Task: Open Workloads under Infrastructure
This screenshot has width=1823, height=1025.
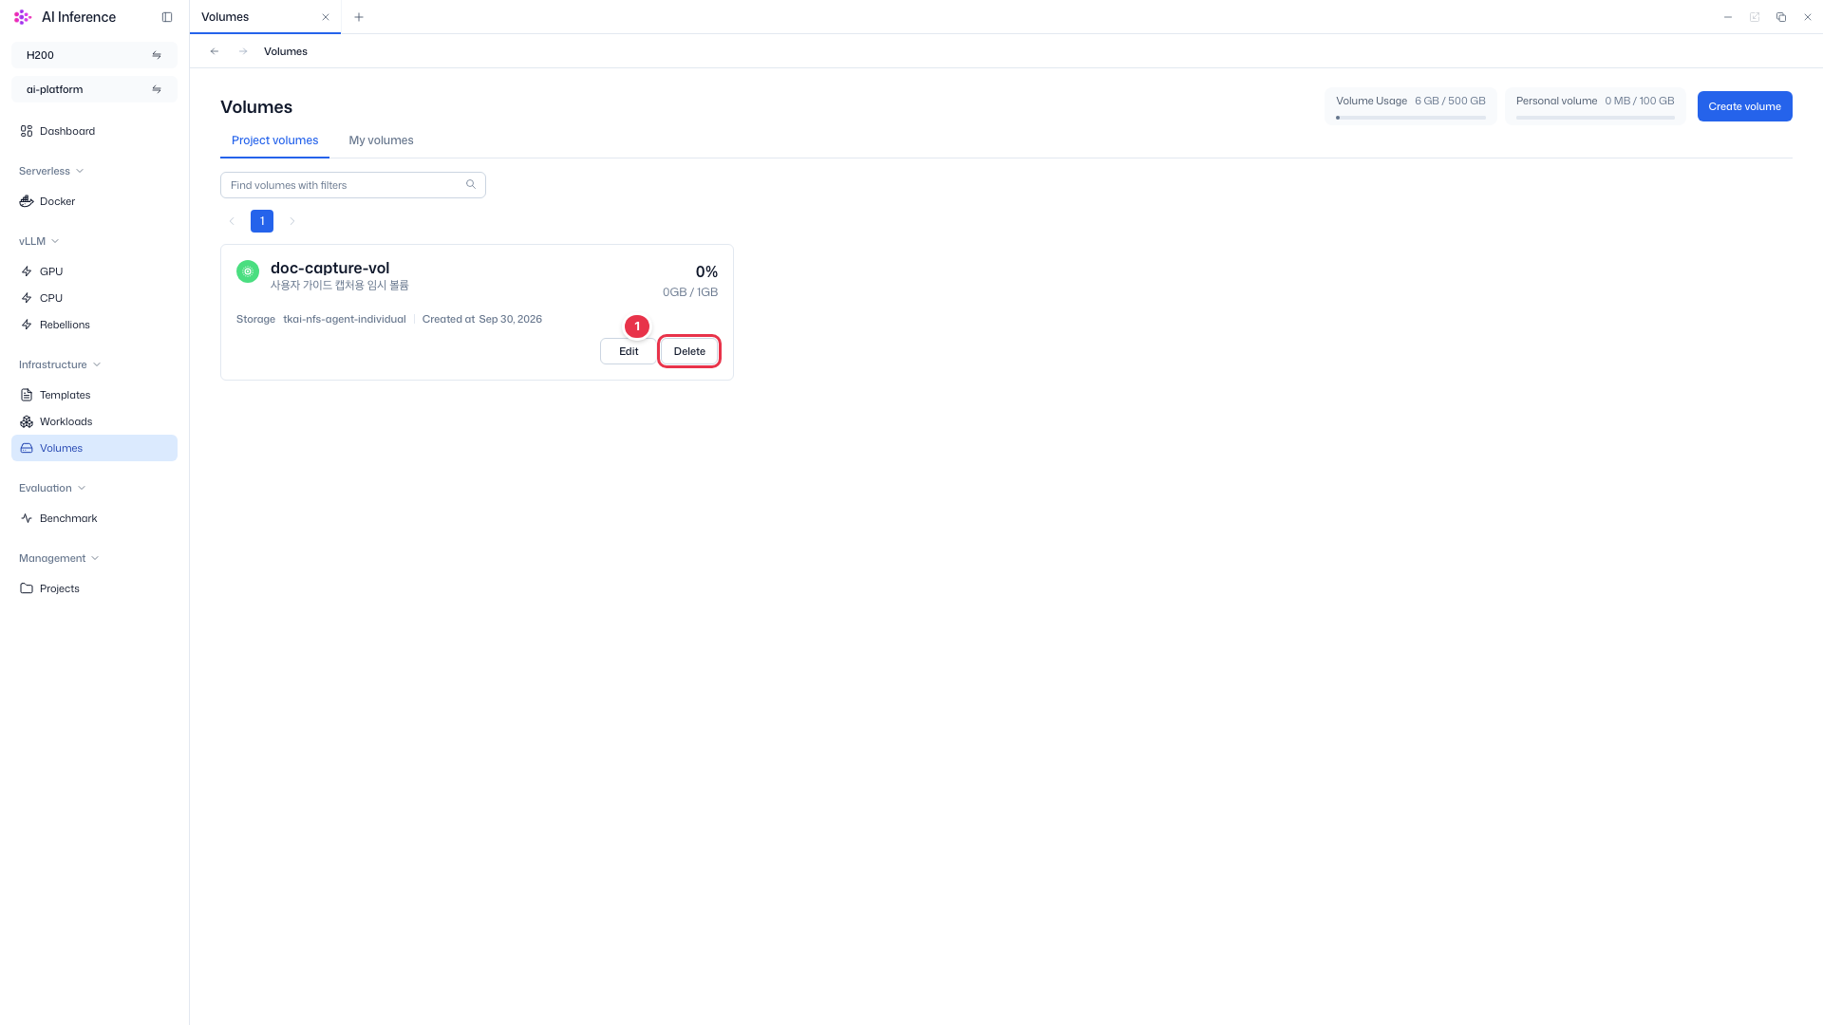Action: (94, 421)
